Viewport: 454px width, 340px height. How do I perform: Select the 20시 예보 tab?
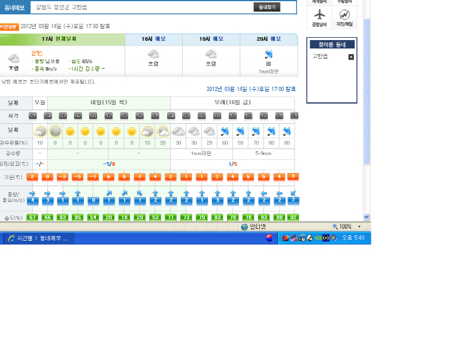coord(268,39)
